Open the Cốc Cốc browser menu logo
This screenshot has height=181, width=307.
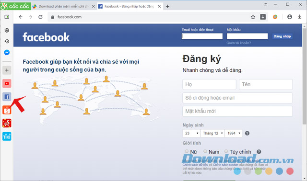pos(15,6)
